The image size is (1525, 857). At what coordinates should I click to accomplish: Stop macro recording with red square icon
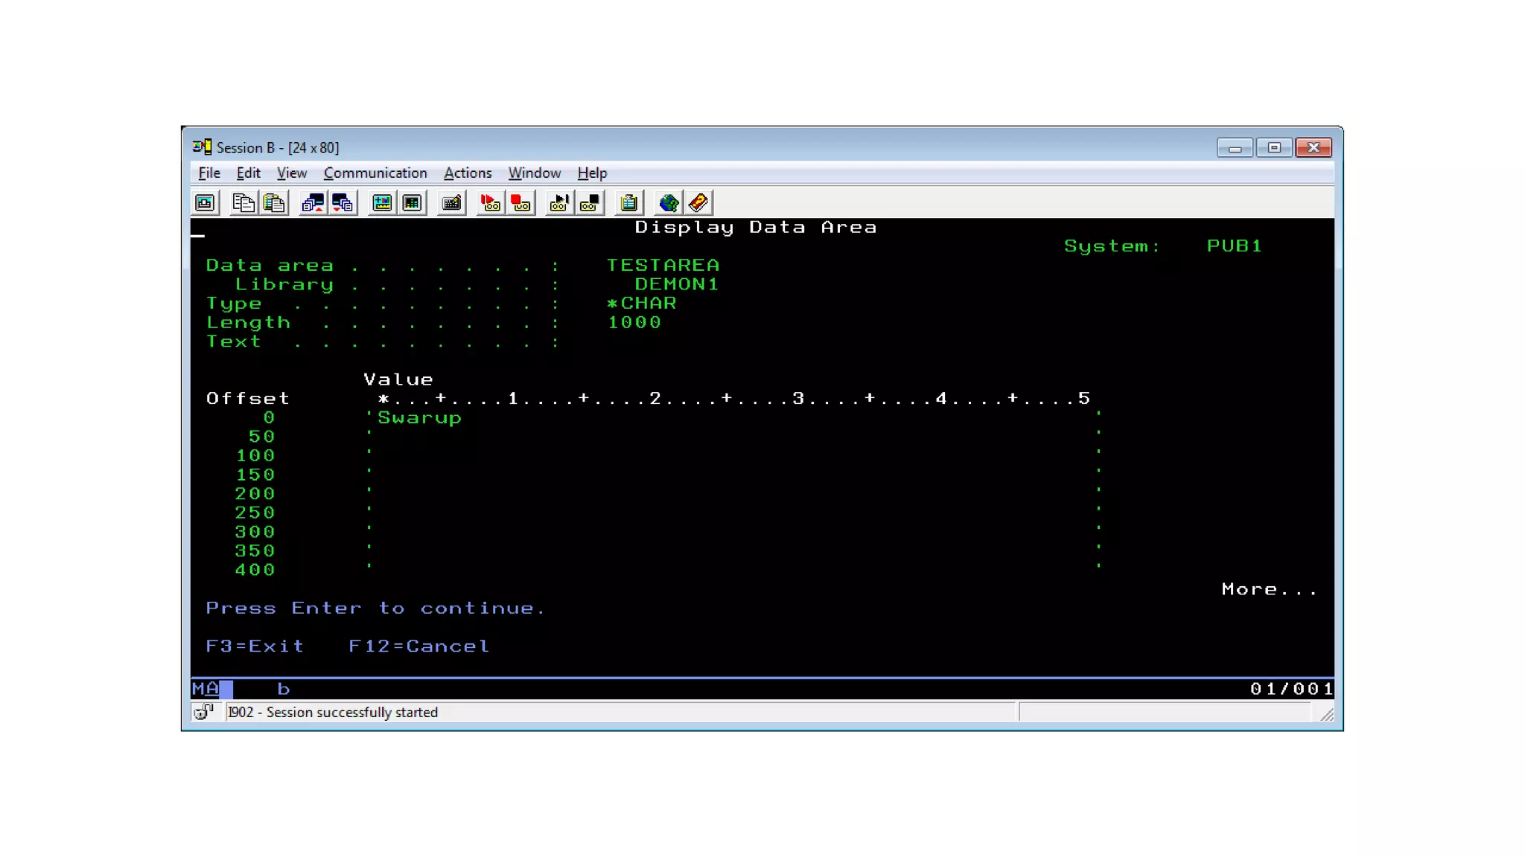(520, 203)
